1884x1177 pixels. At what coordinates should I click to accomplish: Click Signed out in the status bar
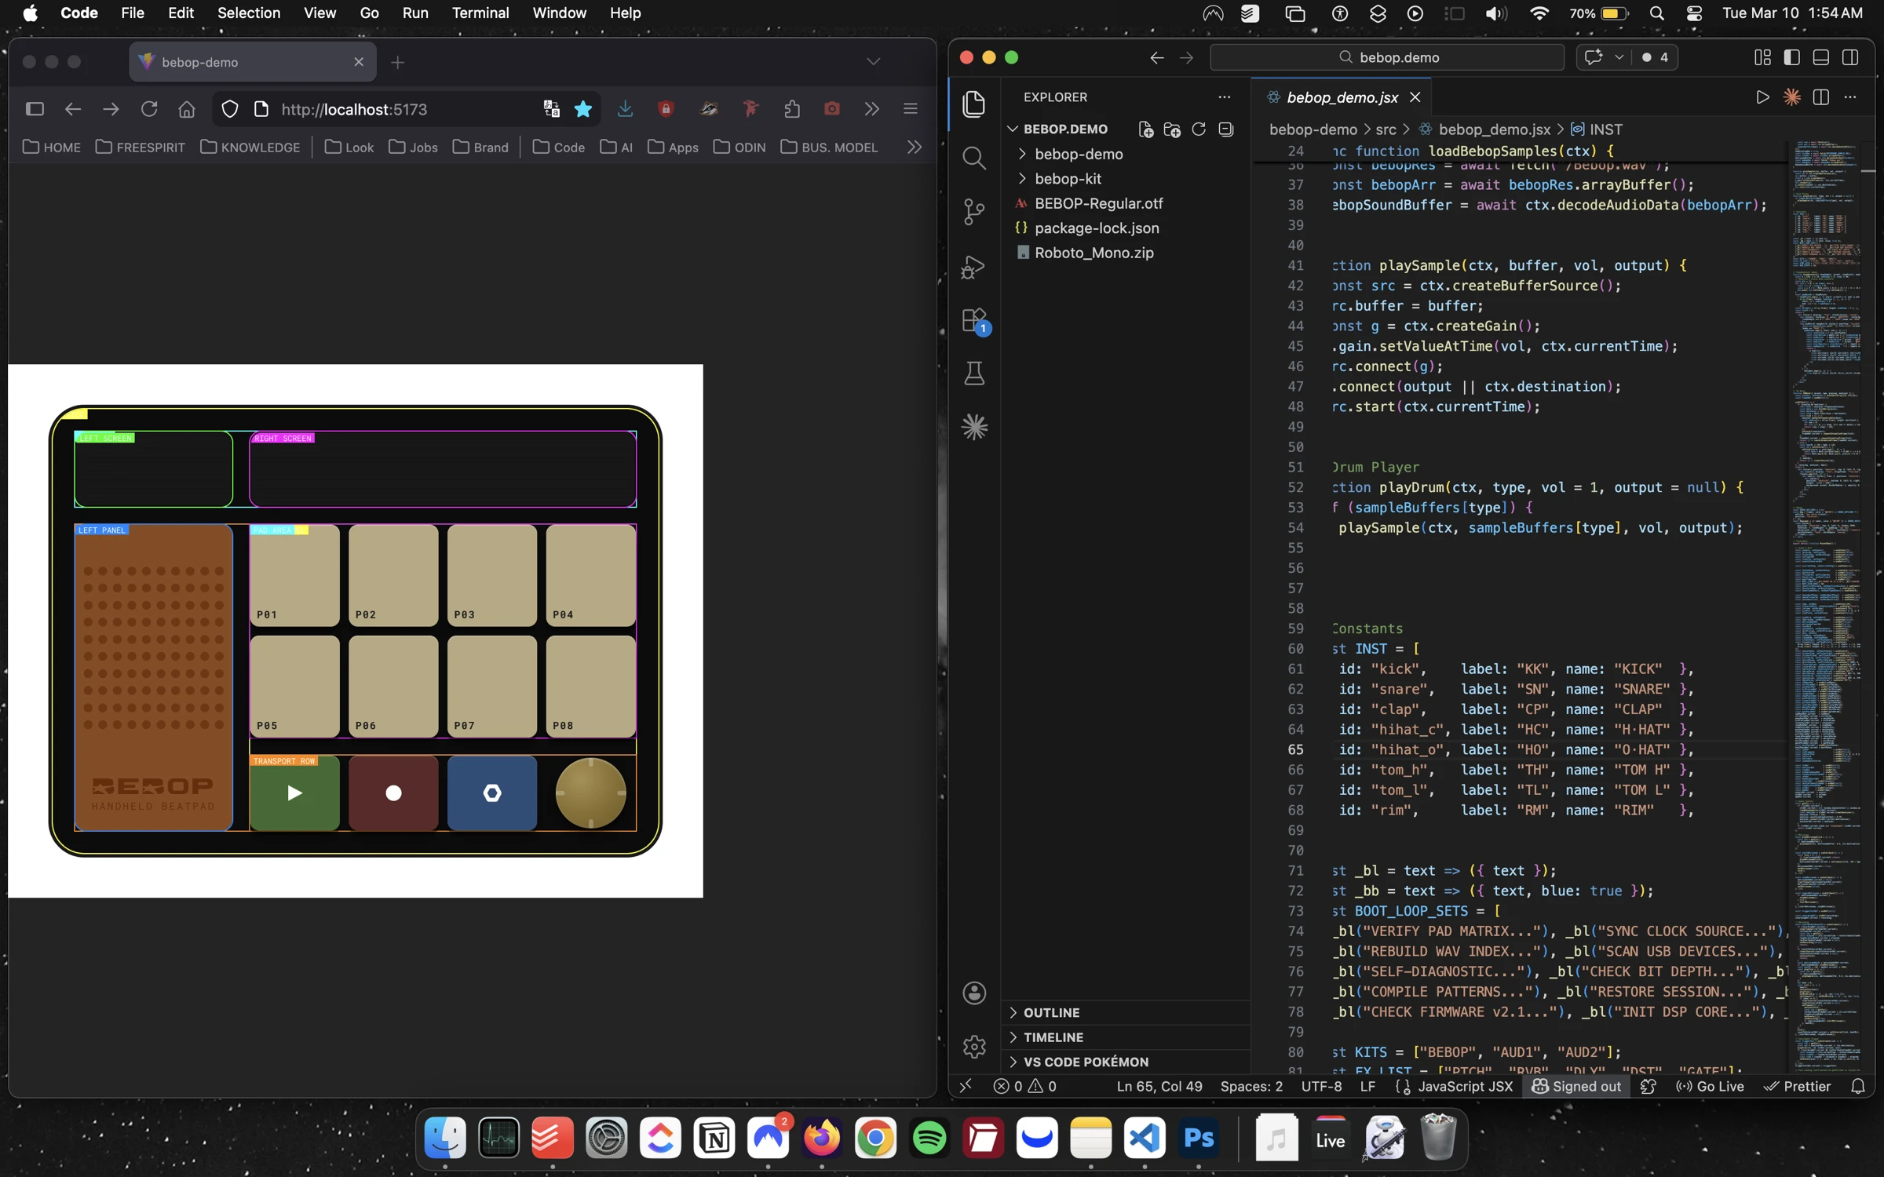(x=1576, y=1086)
